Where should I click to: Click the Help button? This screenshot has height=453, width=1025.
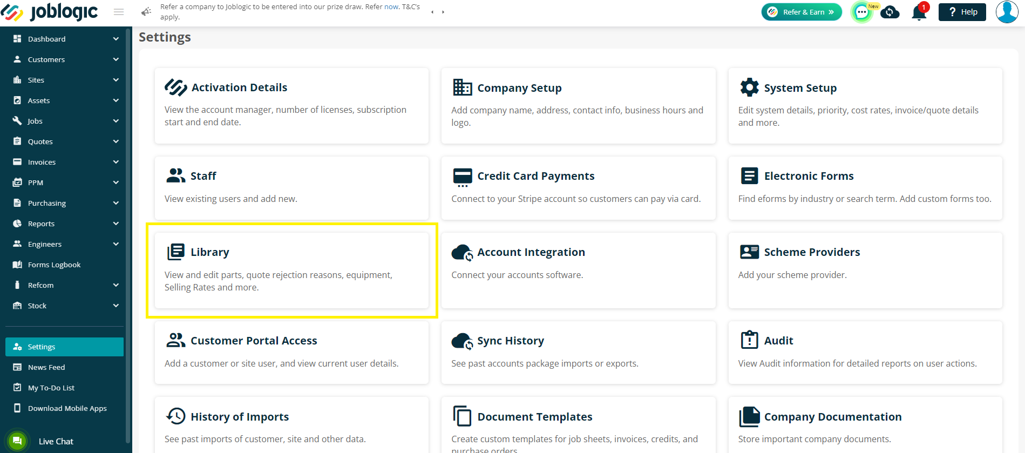tap(962, 12)
